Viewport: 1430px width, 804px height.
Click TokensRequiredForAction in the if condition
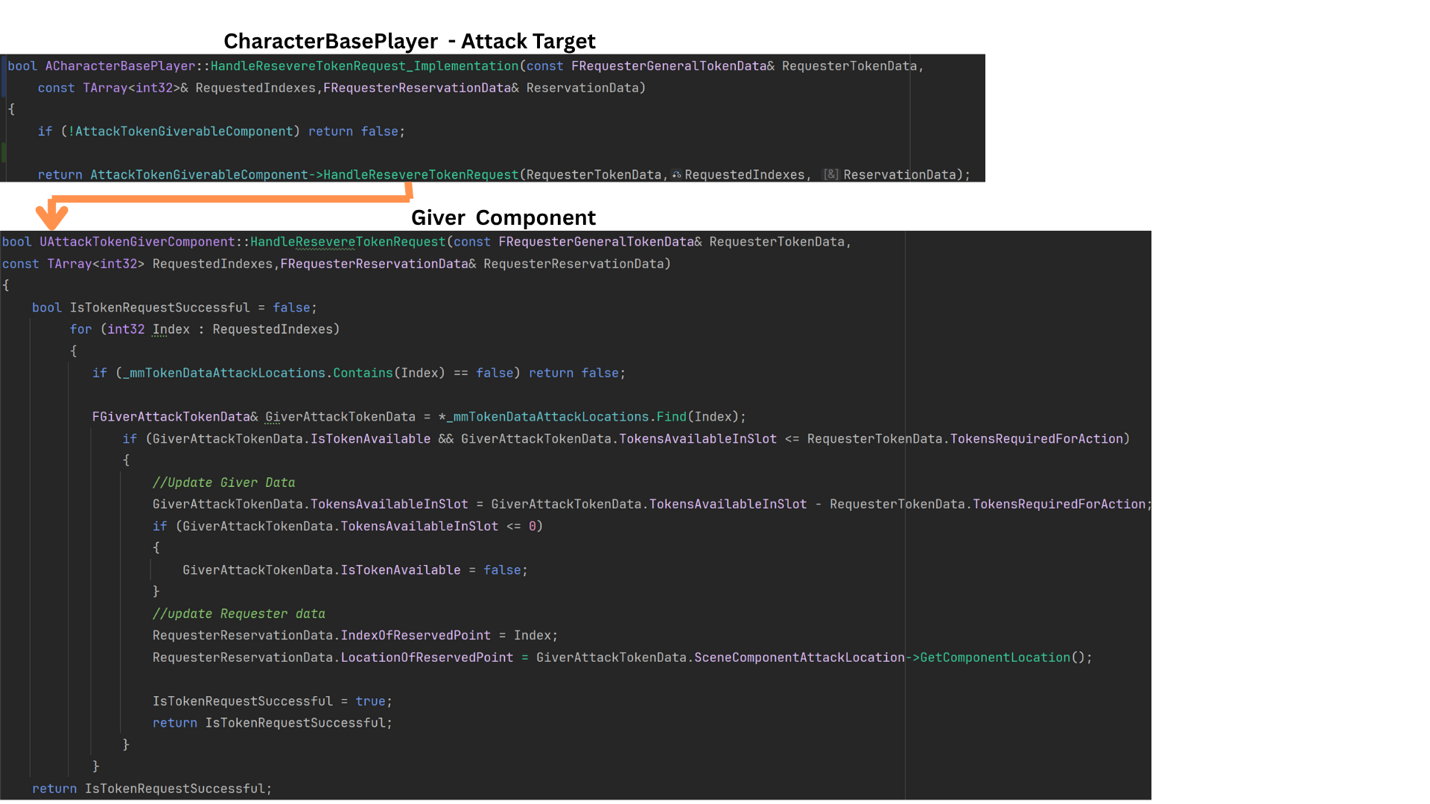coord(1036,439)
